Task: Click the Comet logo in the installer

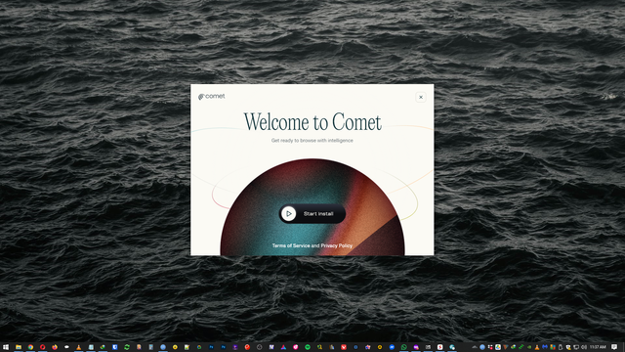Action: click(212, 96)
